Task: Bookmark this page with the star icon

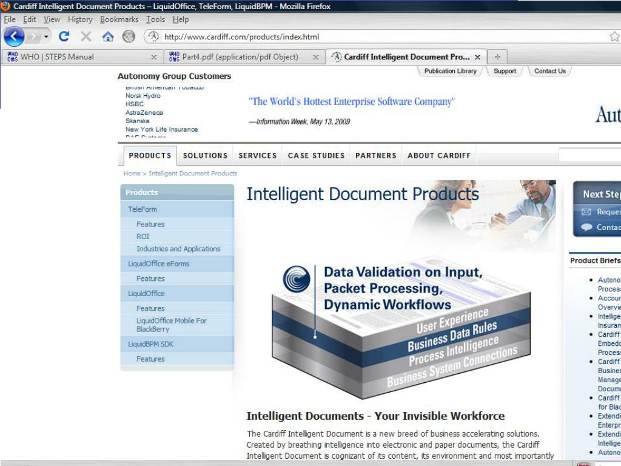Action: pos(615,36)
